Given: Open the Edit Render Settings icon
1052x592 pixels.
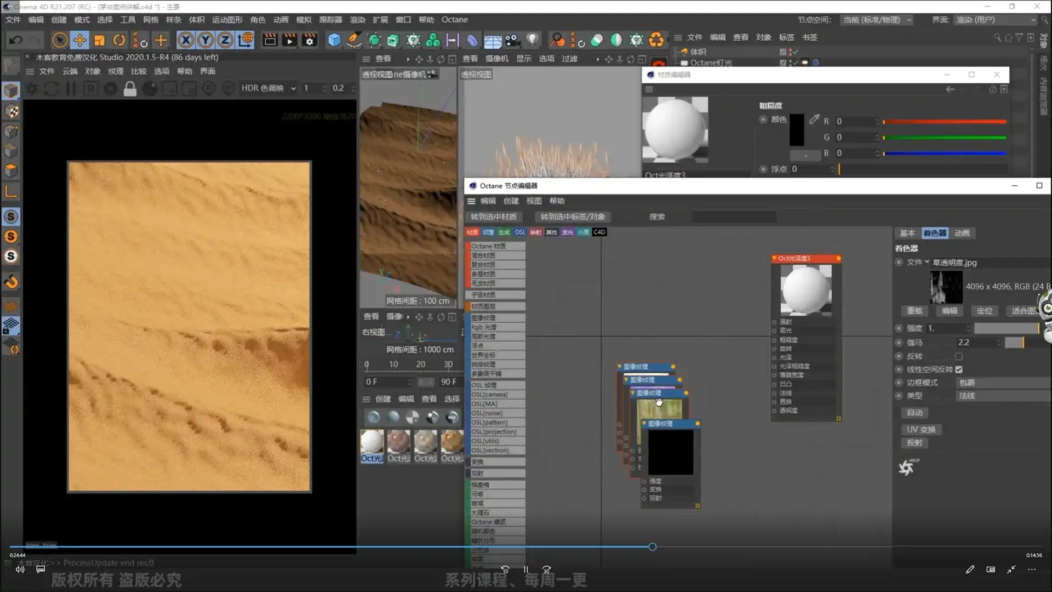Looking at the screenshot, I should pos(310,40).
